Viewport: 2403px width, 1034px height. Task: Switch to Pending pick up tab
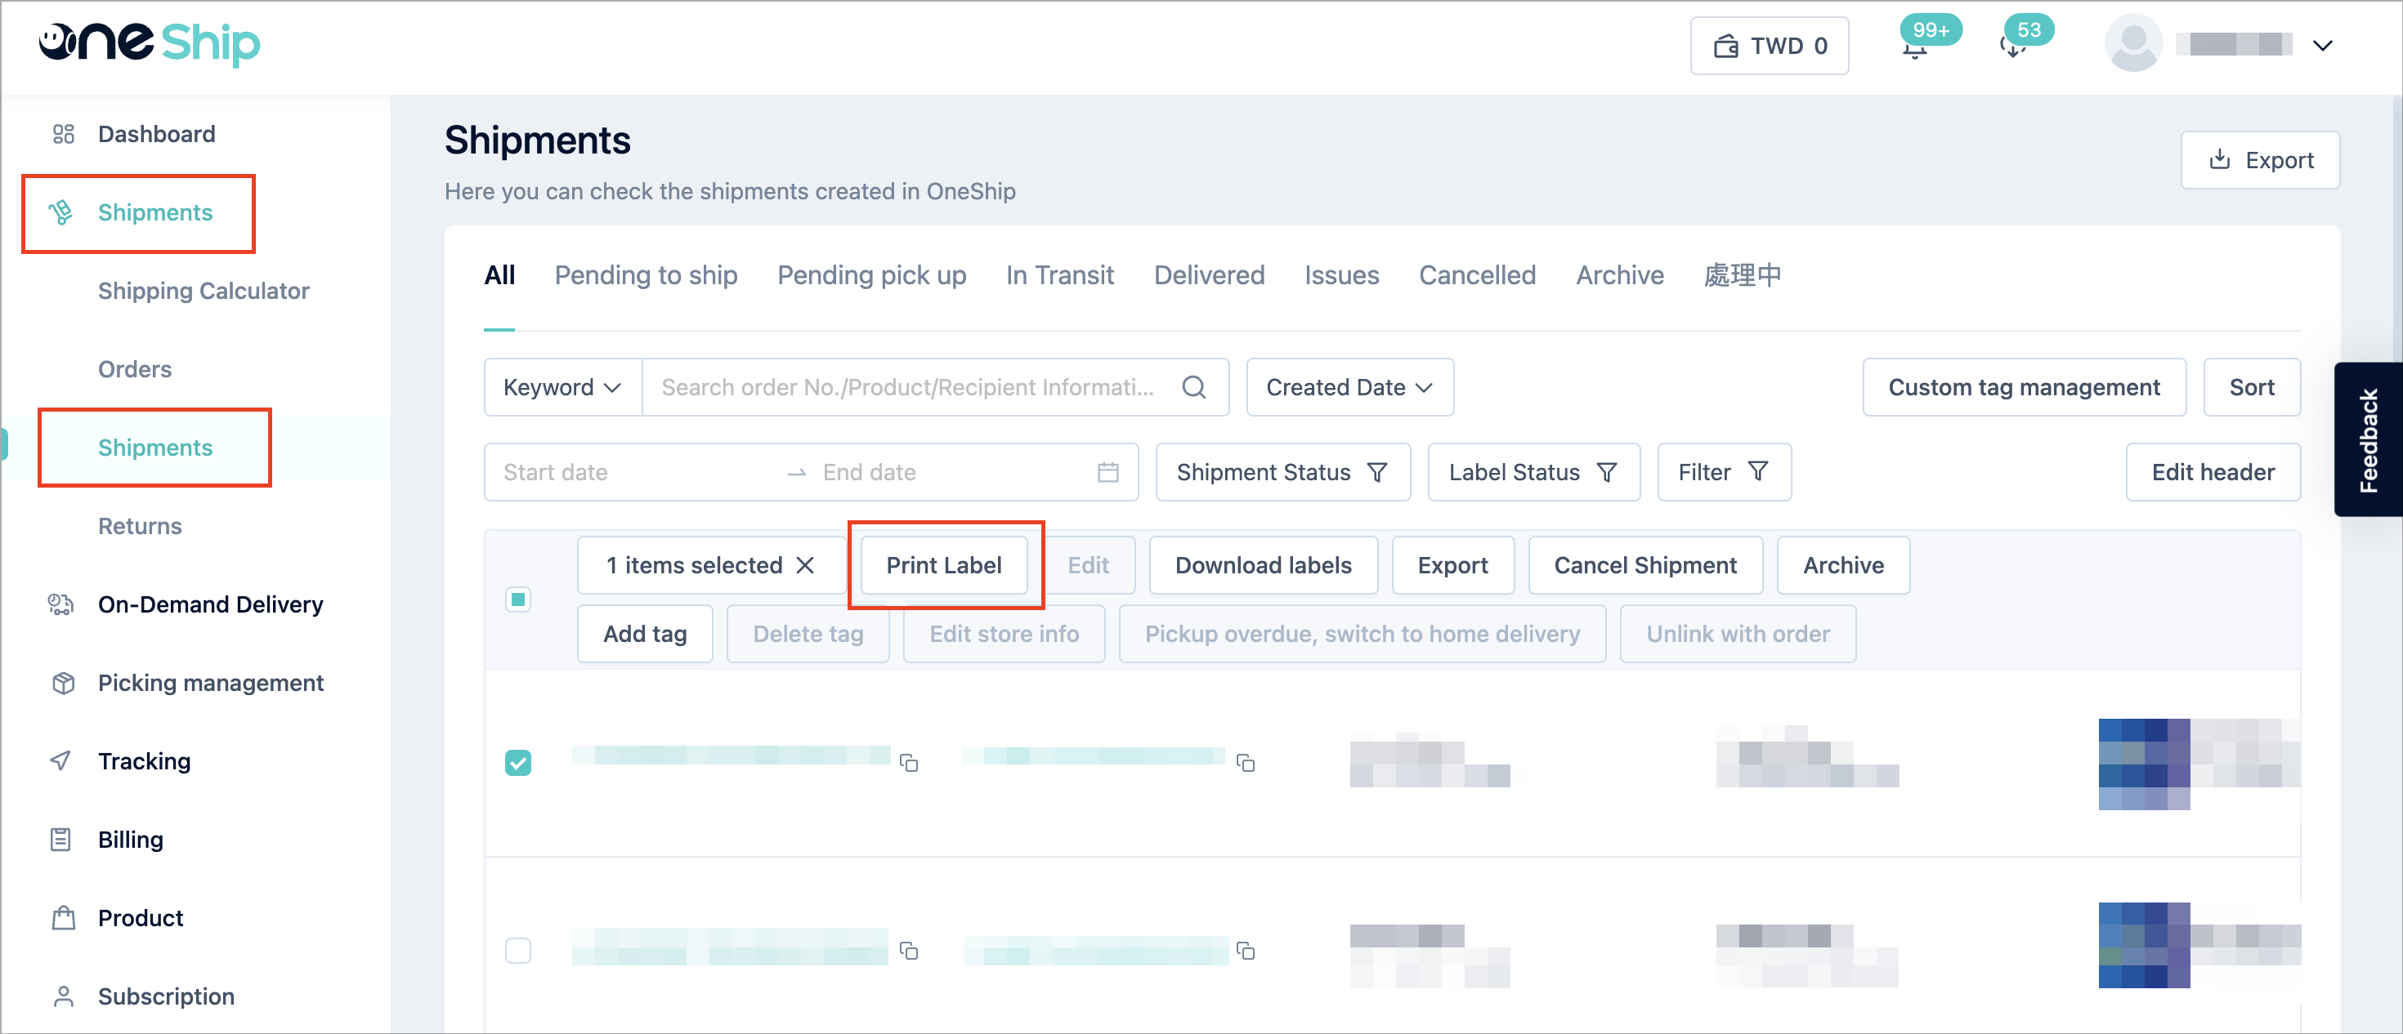point(871,275)
